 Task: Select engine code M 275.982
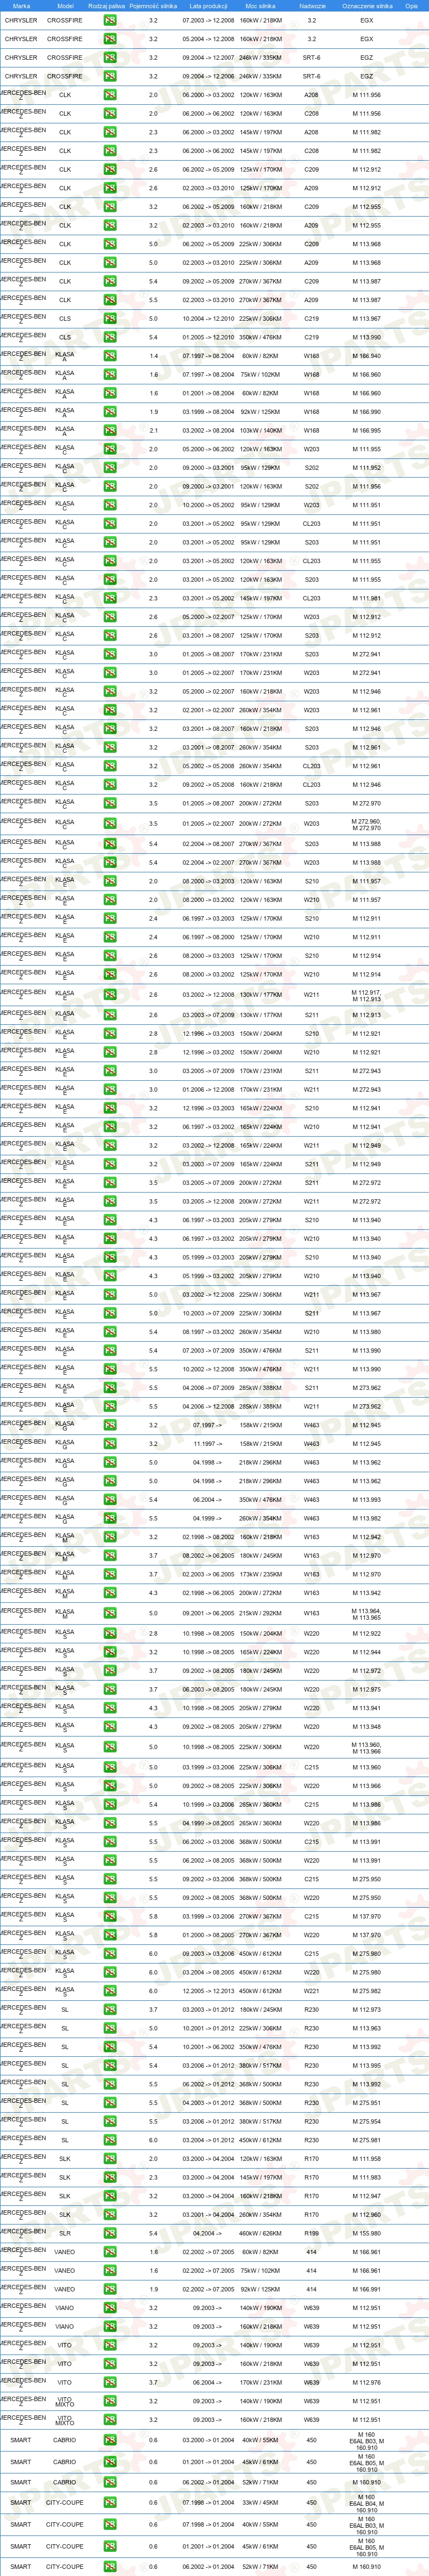367,1990
